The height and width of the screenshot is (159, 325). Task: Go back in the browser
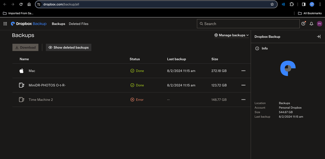pyautogui.click(x=4, y=4)
